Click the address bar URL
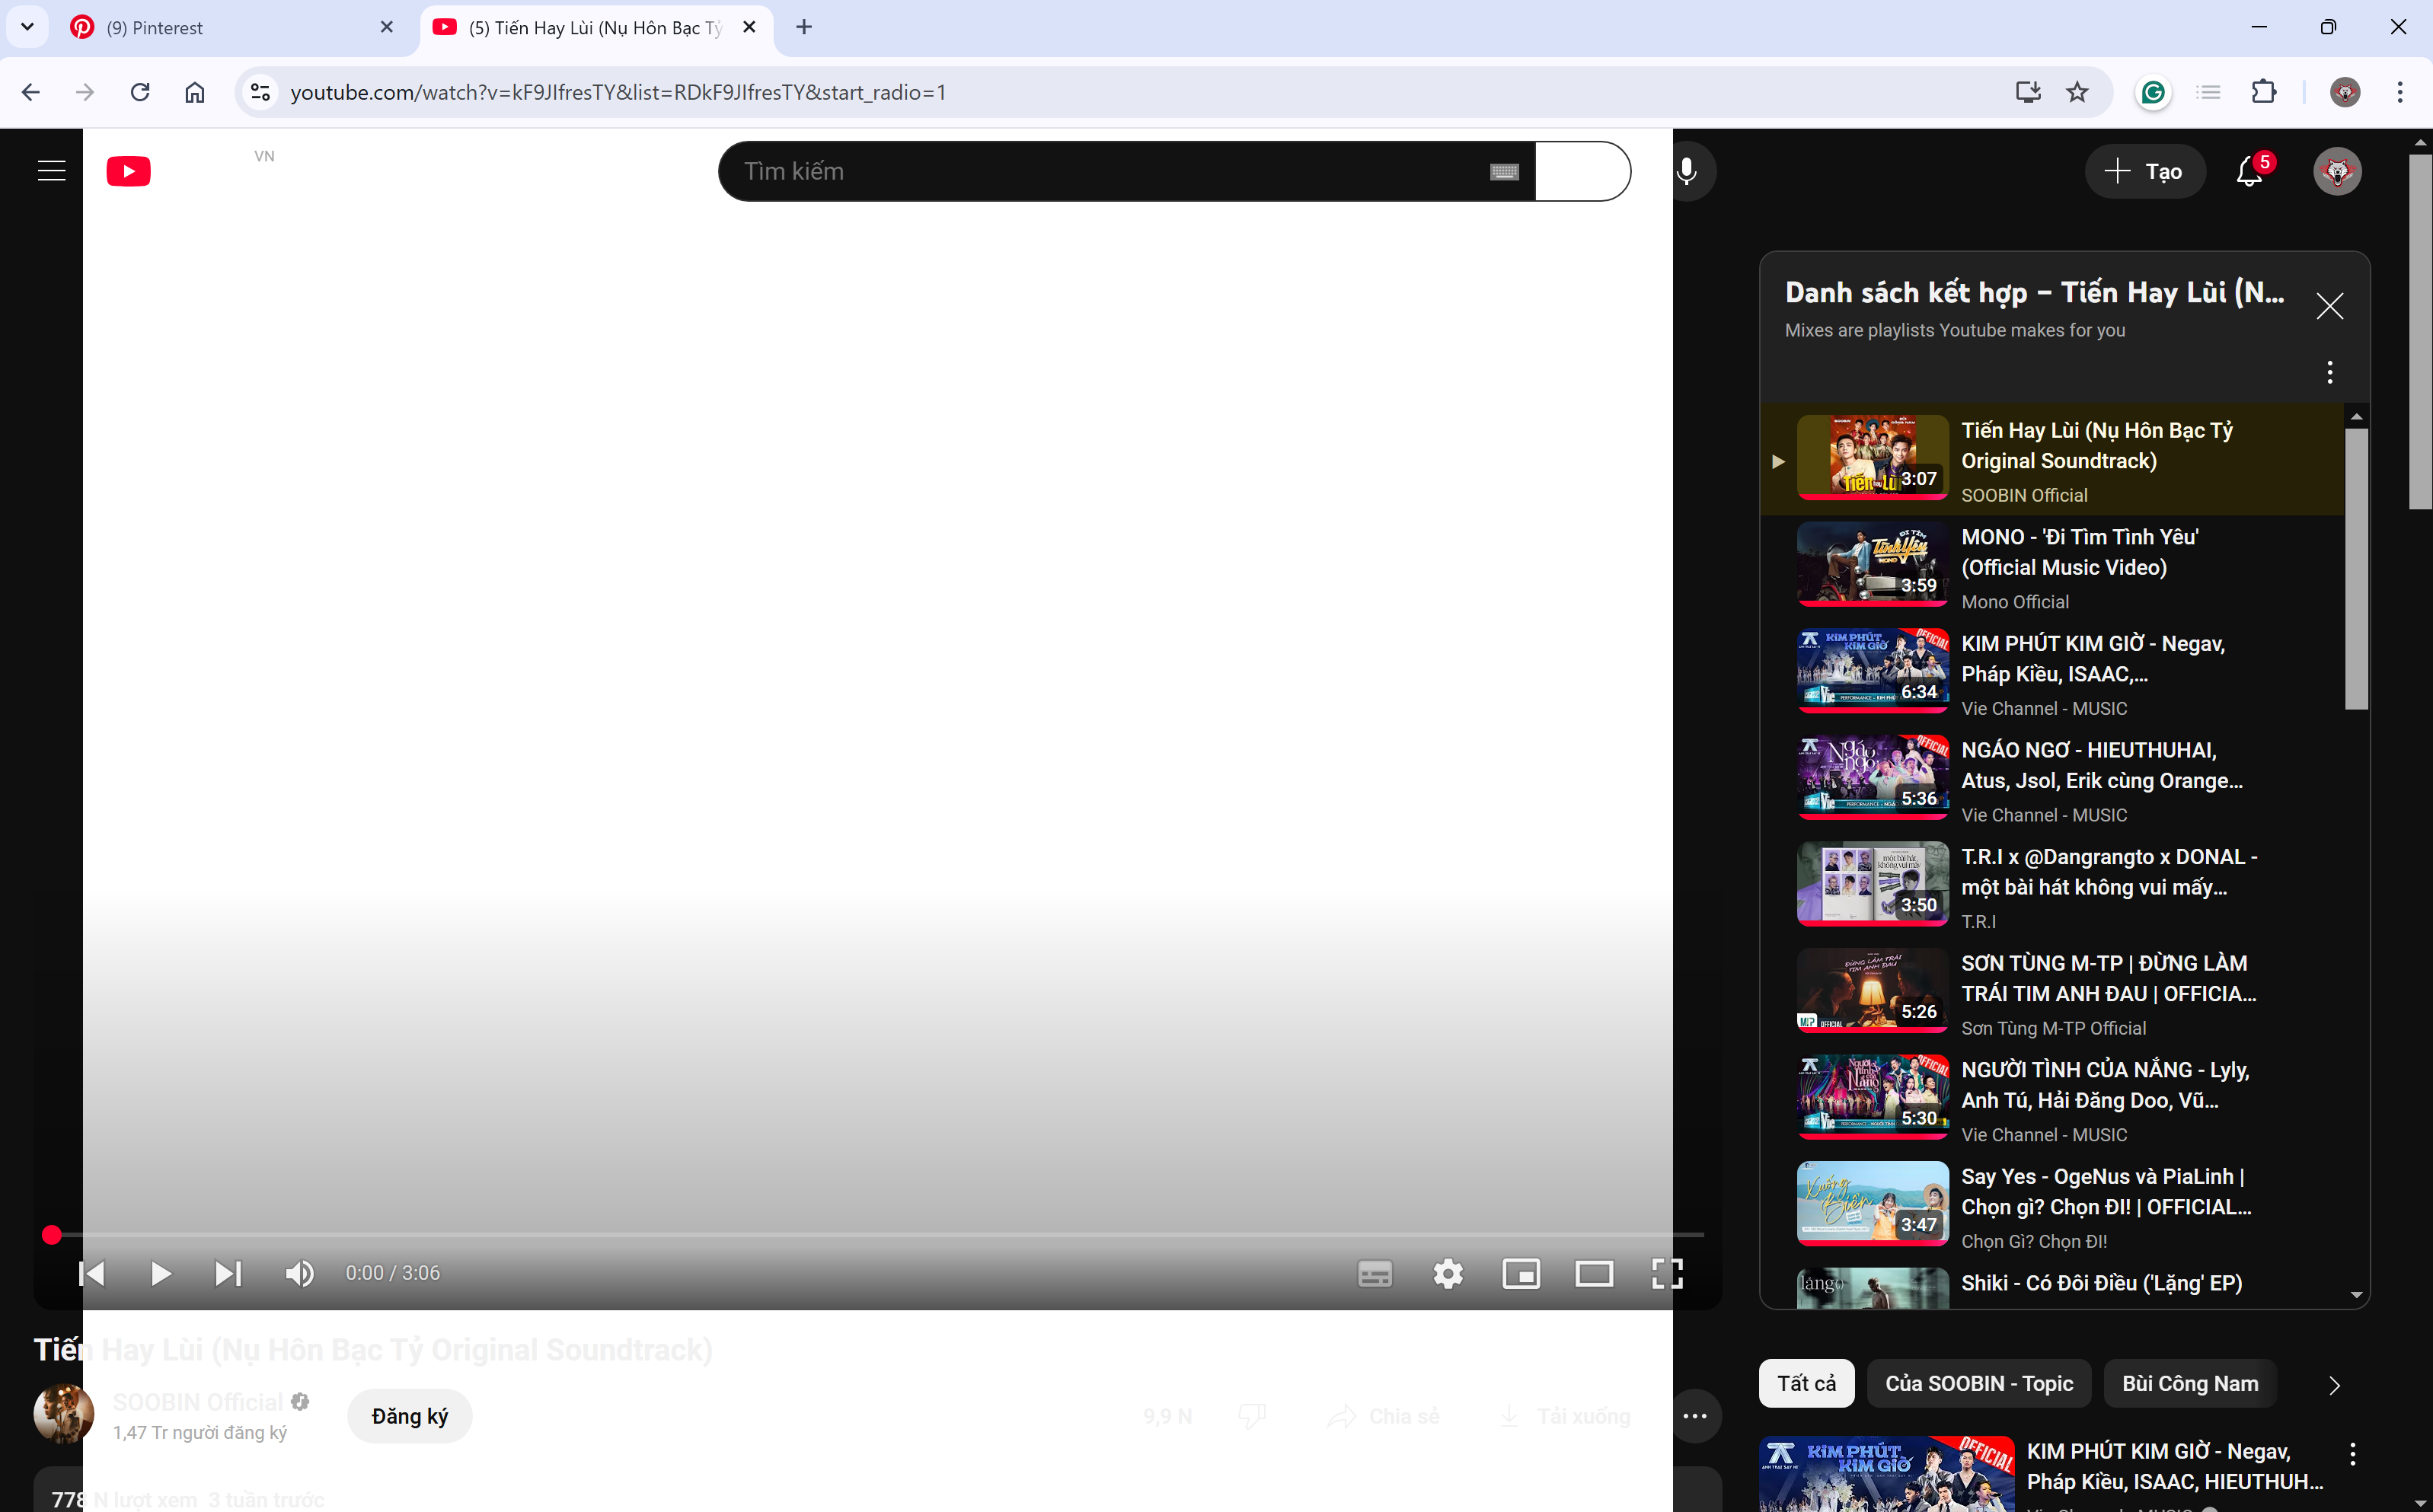The image size is (2433, 1512). coord(618,92)
